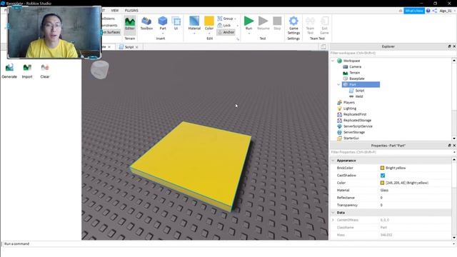Click the terrain Clear tool

pos(45,71)
